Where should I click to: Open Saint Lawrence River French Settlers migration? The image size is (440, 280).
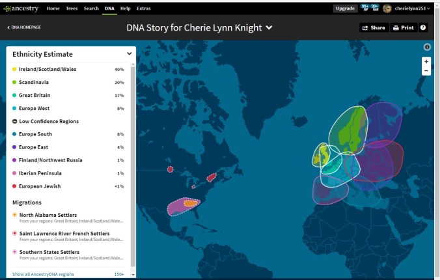coord(68,236)
